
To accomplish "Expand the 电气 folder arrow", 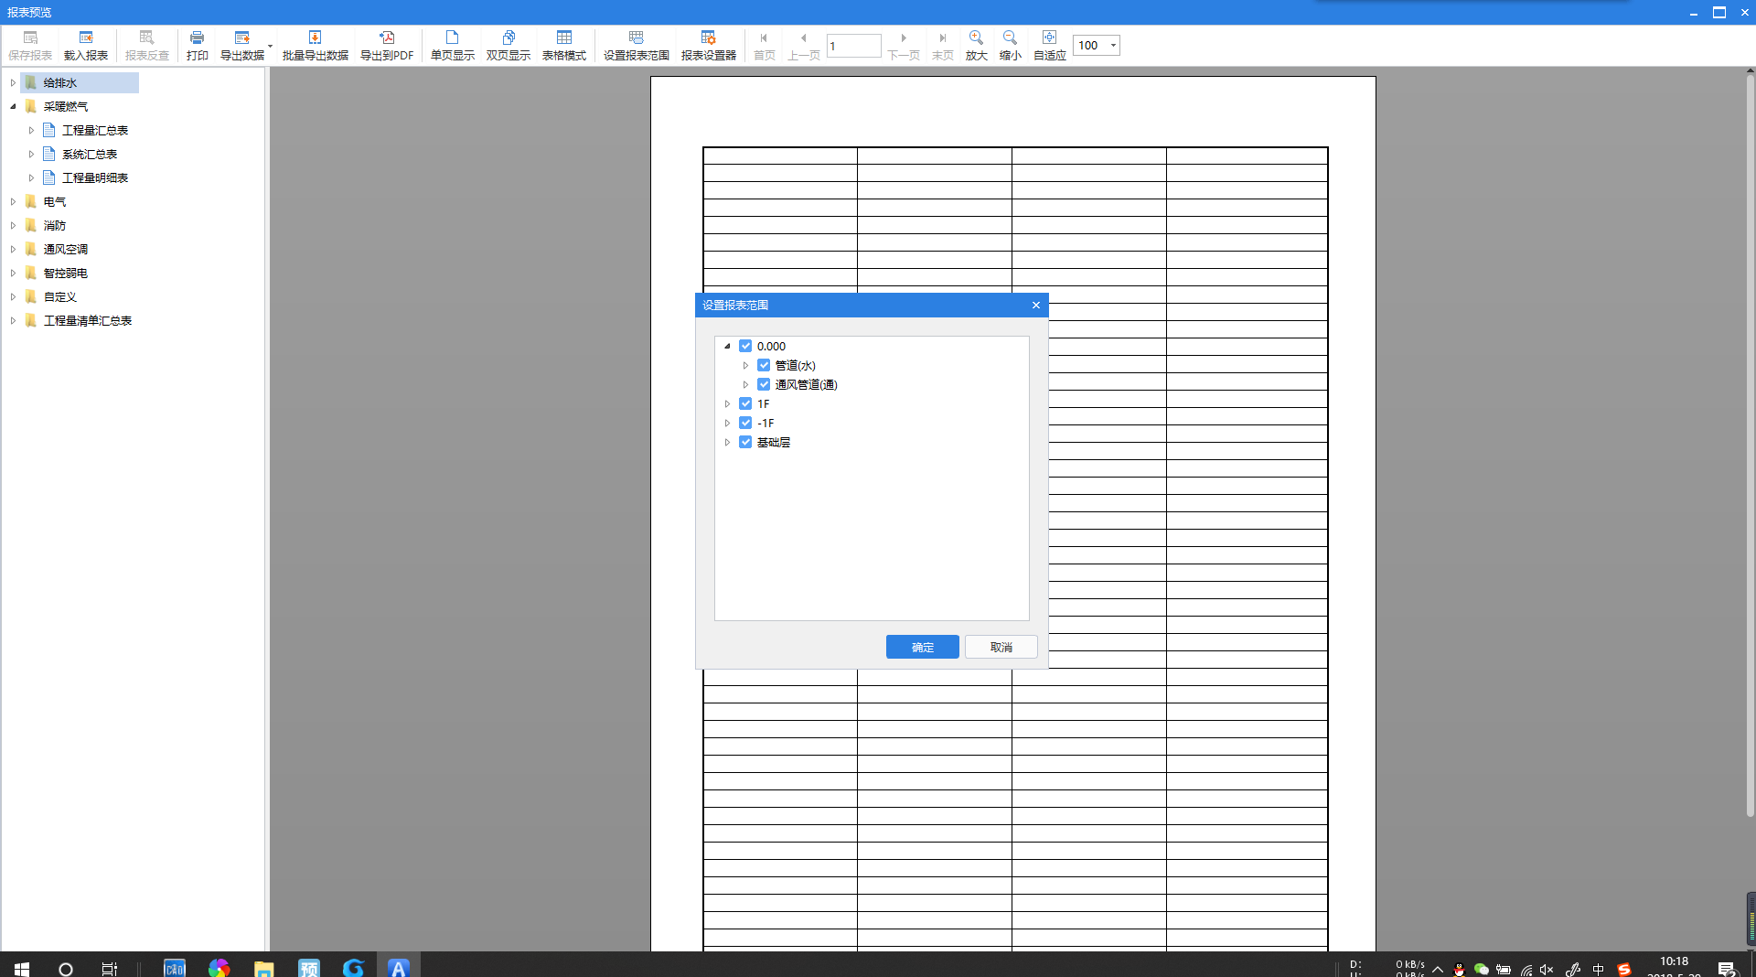I will click(13, 201).
